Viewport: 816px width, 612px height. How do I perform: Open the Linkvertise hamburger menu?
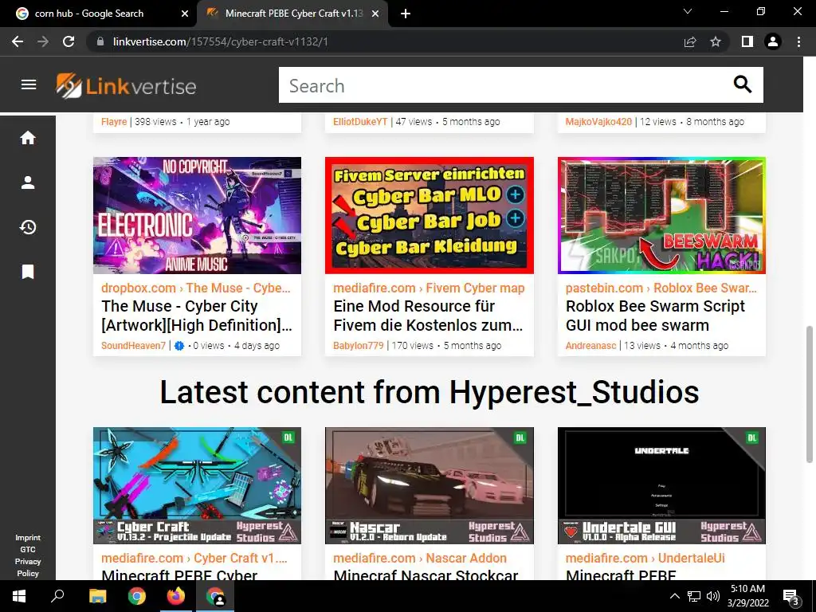(x=29, y=84)
